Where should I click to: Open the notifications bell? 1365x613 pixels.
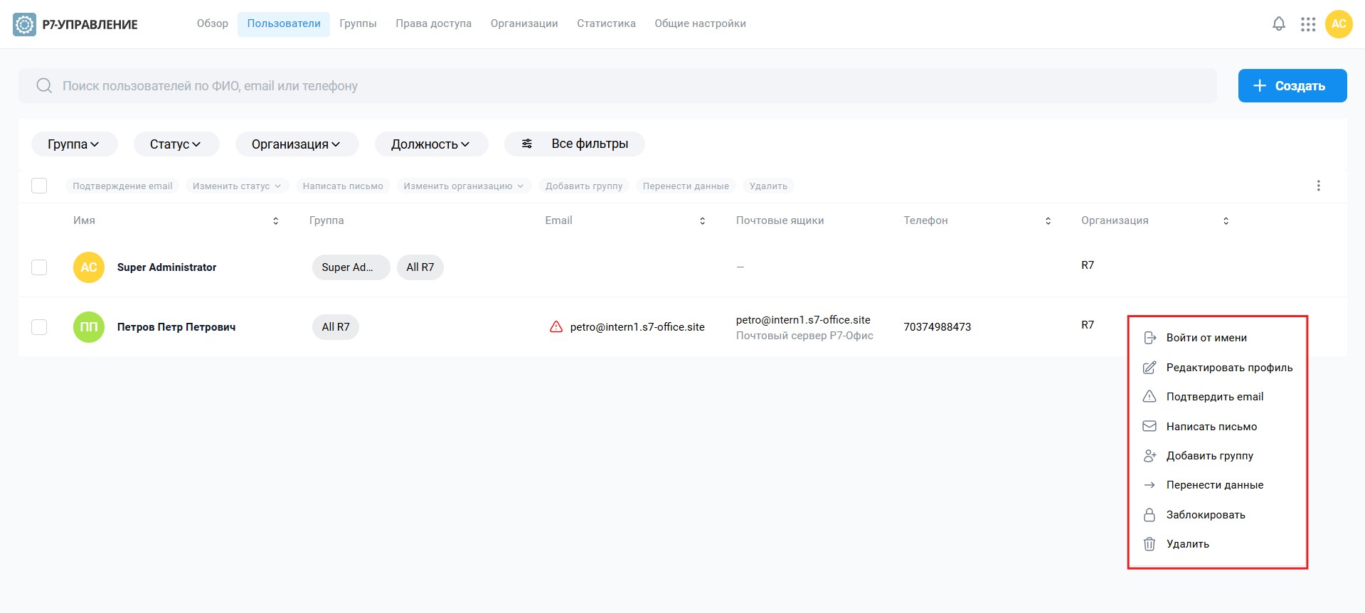click(1279, 24)
